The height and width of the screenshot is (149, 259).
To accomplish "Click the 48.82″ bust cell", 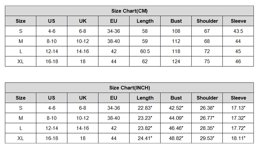I will click(x=176, y=138).
